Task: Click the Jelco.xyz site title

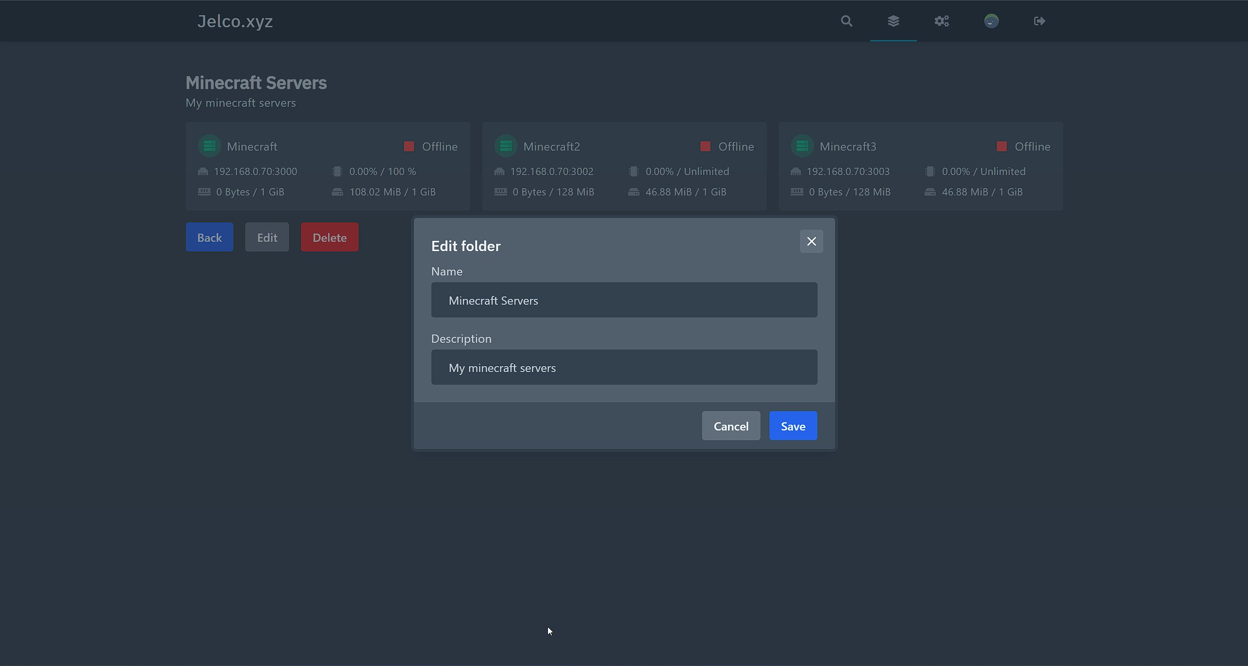Action: coord(235,21)
